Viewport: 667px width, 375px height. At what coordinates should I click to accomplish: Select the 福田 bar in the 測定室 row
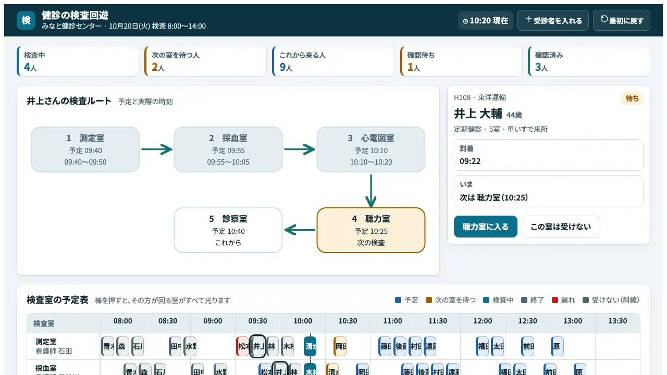(x=483, y=346)
